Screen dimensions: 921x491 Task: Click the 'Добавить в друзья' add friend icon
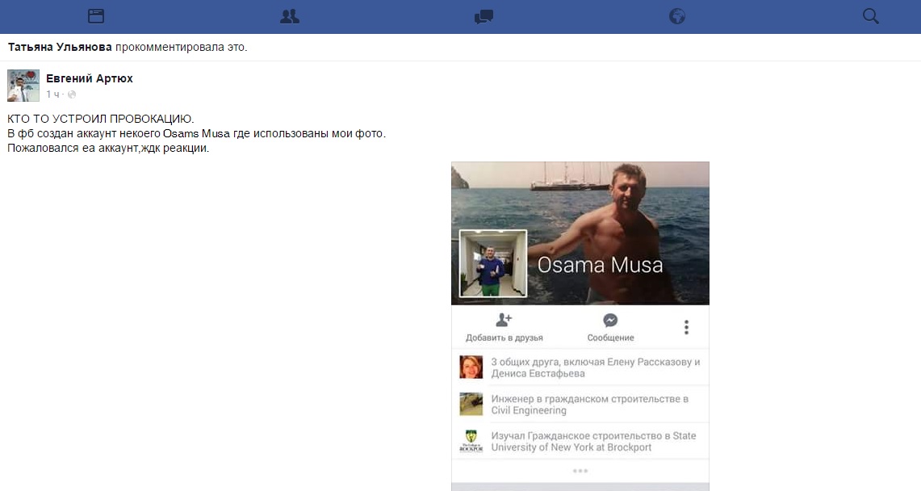(x=504, y=320)
